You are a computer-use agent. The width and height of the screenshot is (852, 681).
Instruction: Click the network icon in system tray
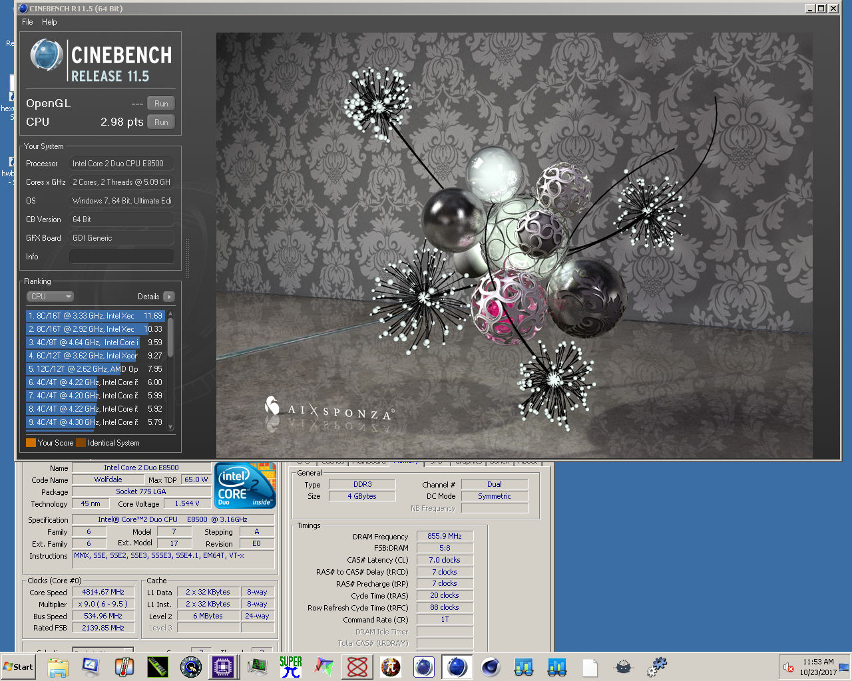844,667
